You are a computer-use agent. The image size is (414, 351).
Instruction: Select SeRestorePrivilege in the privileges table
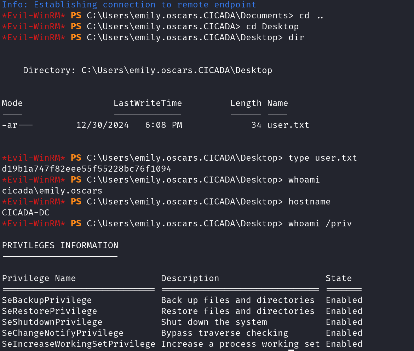pyautogui.click(x=49, y=311)
